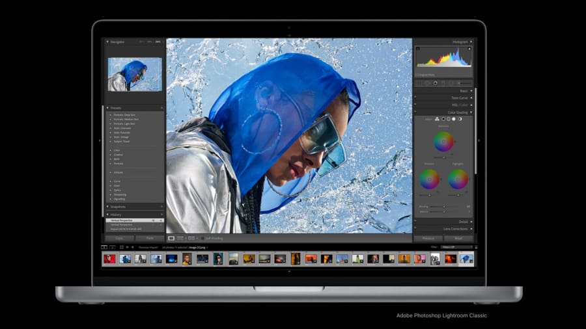
Task: Collapse the Presets panel
Action: pyautogui.click(x=108, y=108)
